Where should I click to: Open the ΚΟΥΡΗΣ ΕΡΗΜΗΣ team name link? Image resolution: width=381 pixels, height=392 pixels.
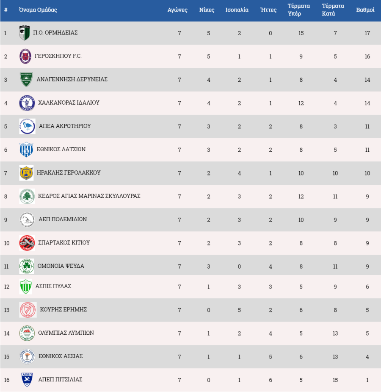63,309
